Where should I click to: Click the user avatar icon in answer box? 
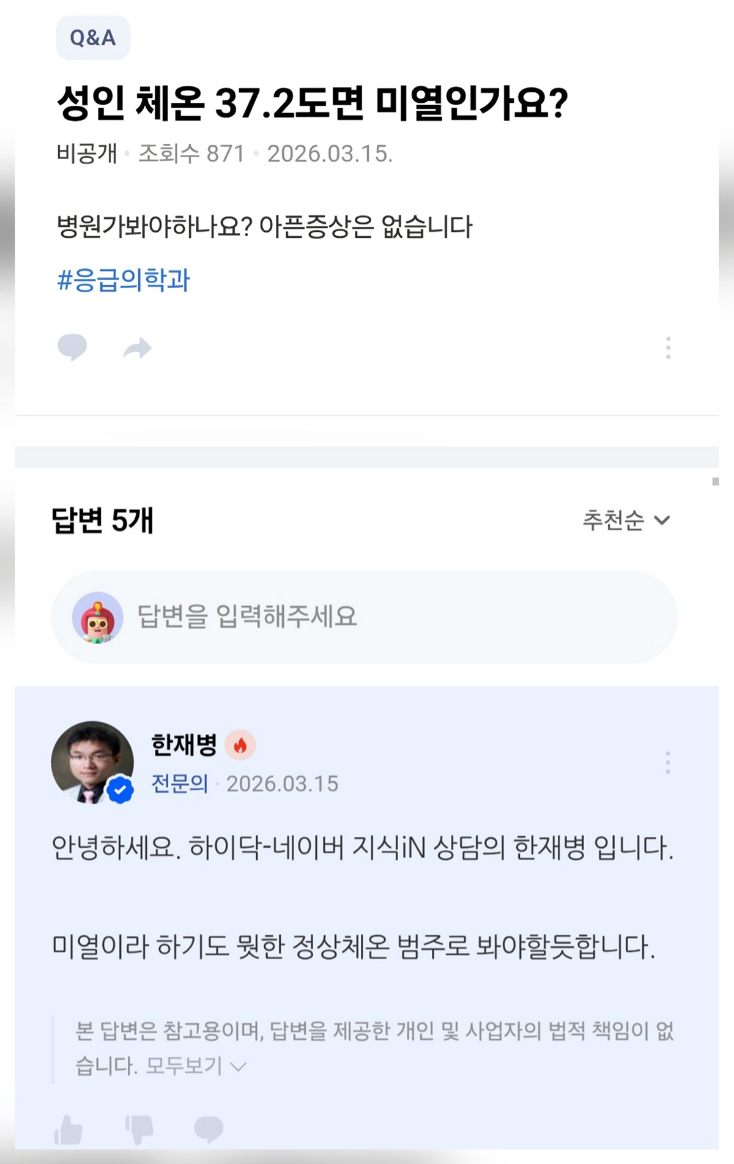pyautogui.click(x=98, y=617)
